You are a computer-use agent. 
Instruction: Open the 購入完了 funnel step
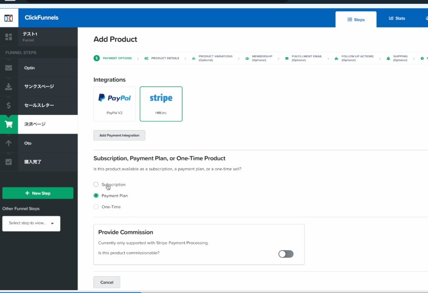[x=39, y=162]
